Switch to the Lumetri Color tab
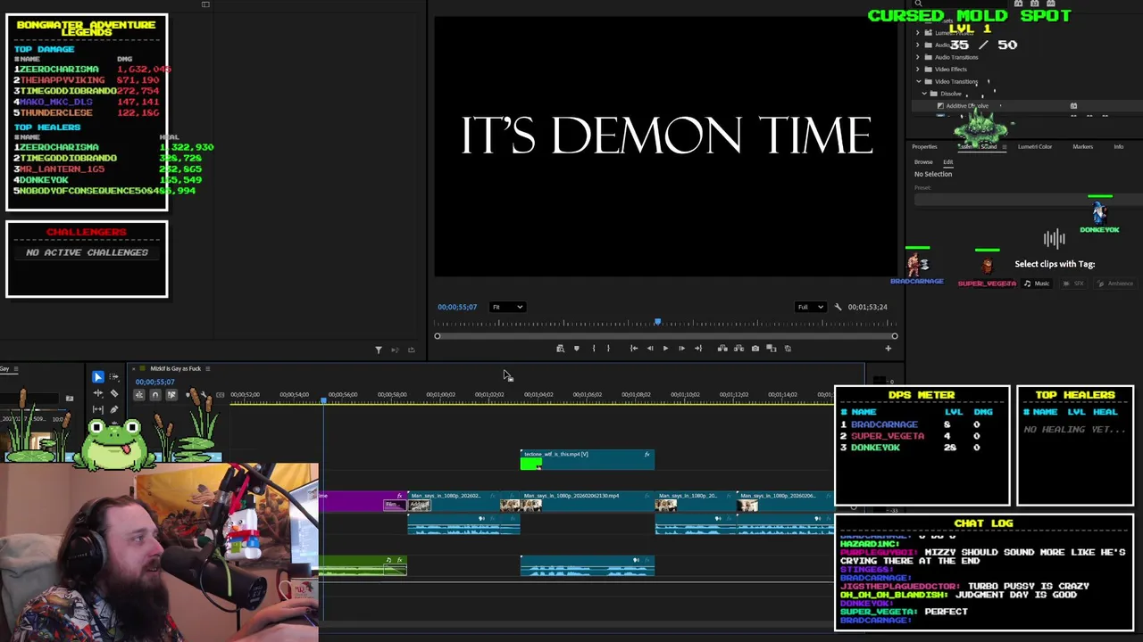The width and height of the screenshot is (1143, 642). (x=1034, y=146)
